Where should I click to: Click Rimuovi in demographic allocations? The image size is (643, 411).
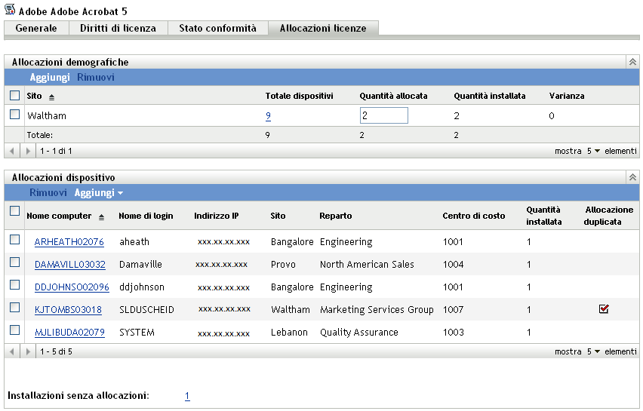tap(96, 77)
